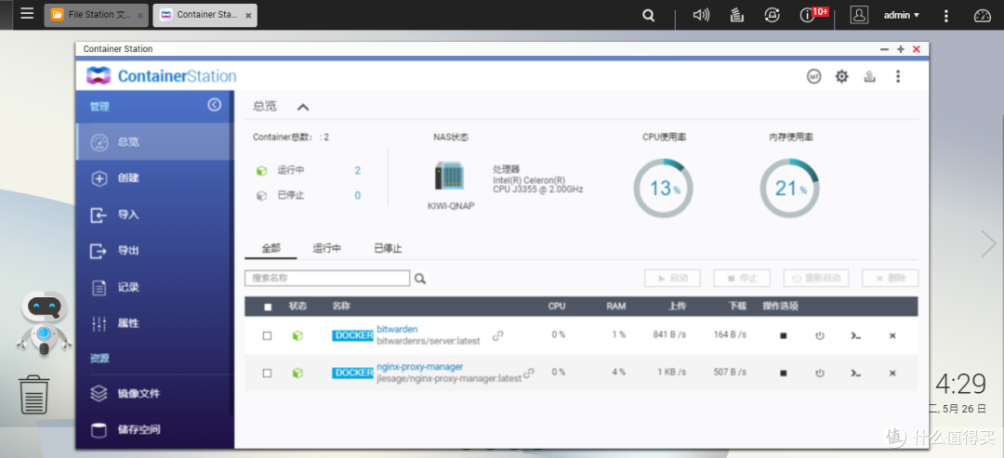The width and height of the screenshot is (1004, 458).
Task: Click the bitwarden URL link icon
Action: click(x=497, y=335)
